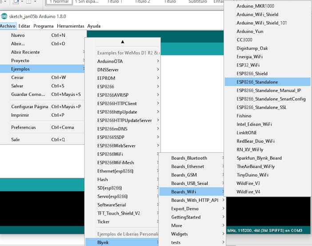Click the Ayuda menu
Screen dimensions: 312x246
coord(94,26)
